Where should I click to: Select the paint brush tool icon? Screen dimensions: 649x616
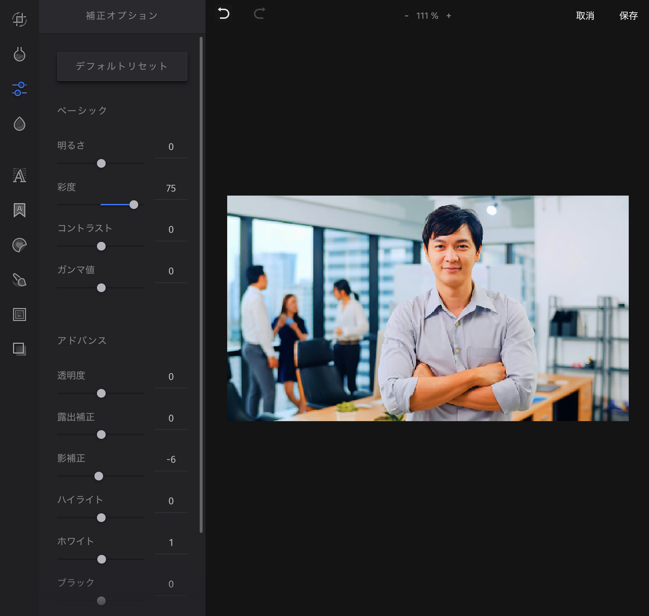20,280
